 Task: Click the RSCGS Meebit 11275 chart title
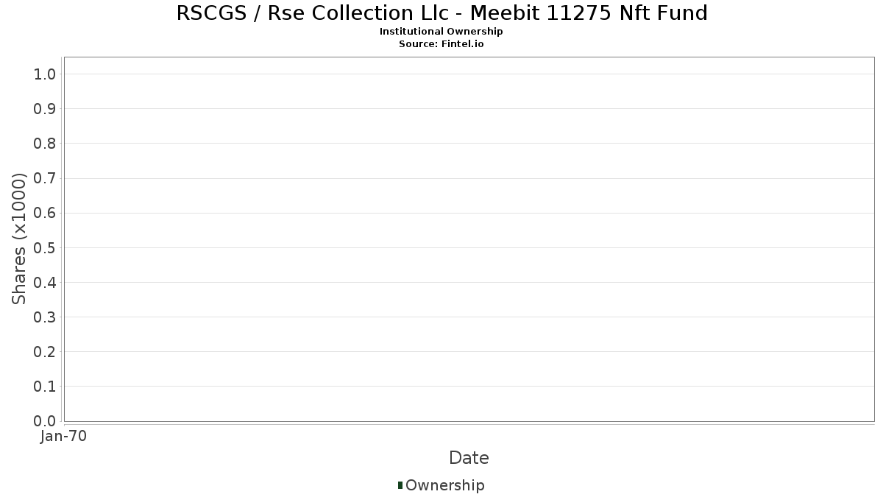[441, 13]
